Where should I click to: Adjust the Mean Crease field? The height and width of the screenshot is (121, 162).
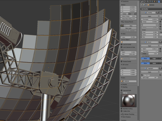click(129, 16)
